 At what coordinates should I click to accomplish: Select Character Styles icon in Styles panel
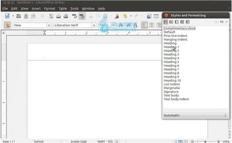[171, 22]
